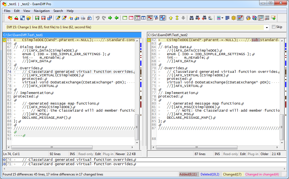Jump to previous difference with yellow up arrow
The width and height of the screenshot is (289, 179).
click(171, 18)
